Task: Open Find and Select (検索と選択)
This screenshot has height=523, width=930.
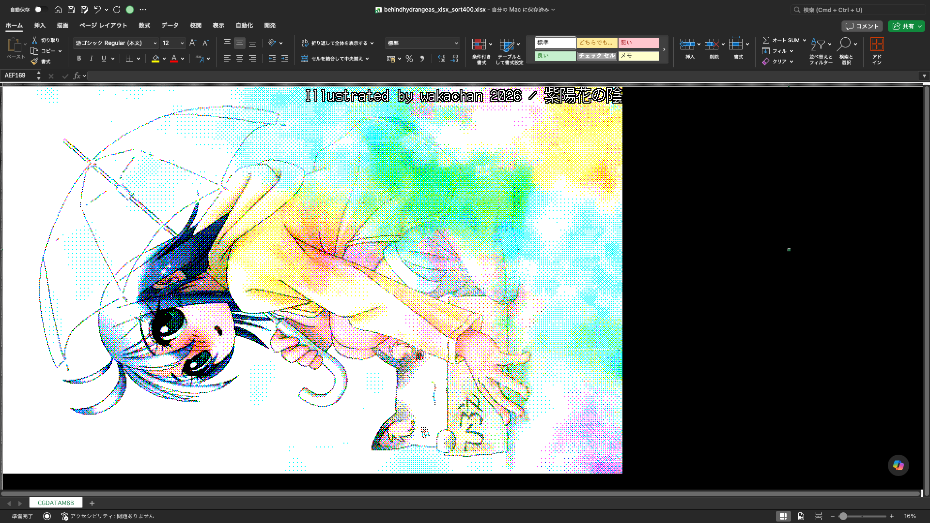Action: coord(846,51)
